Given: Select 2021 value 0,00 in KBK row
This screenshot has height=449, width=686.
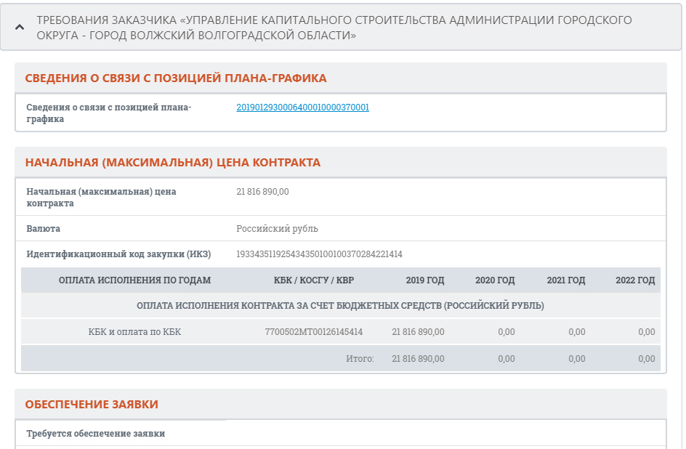Looking at the screenshot, I should click(576, 332).
